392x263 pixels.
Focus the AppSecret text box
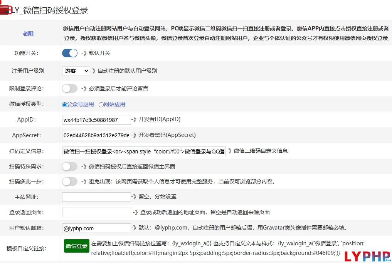(x=96, y=135)
